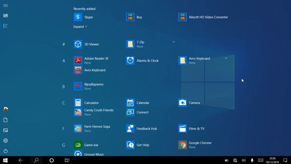Open Groove Music
291x164 pixels.
click(89, 154)
